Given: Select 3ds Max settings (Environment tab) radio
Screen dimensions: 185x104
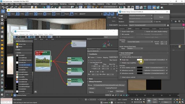Looking at the screenshot, I should click(x=121, y=57).
